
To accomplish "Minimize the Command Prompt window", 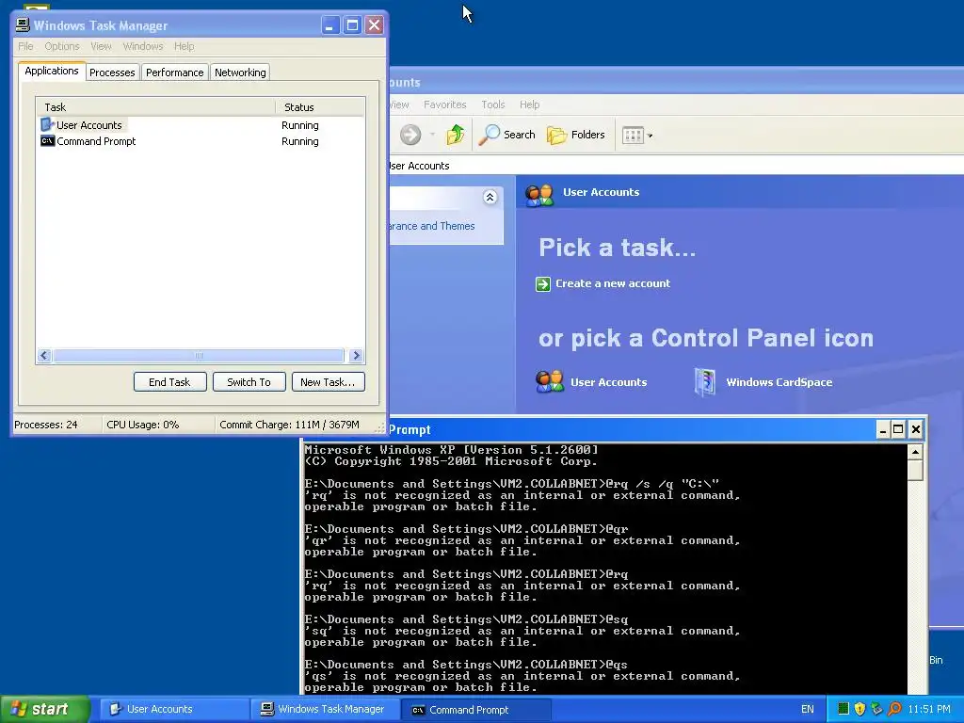I will coord(883,429).
